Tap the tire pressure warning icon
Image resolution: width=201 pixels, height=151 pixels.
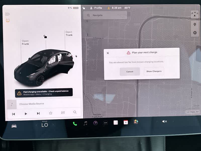tap(8, 20)
